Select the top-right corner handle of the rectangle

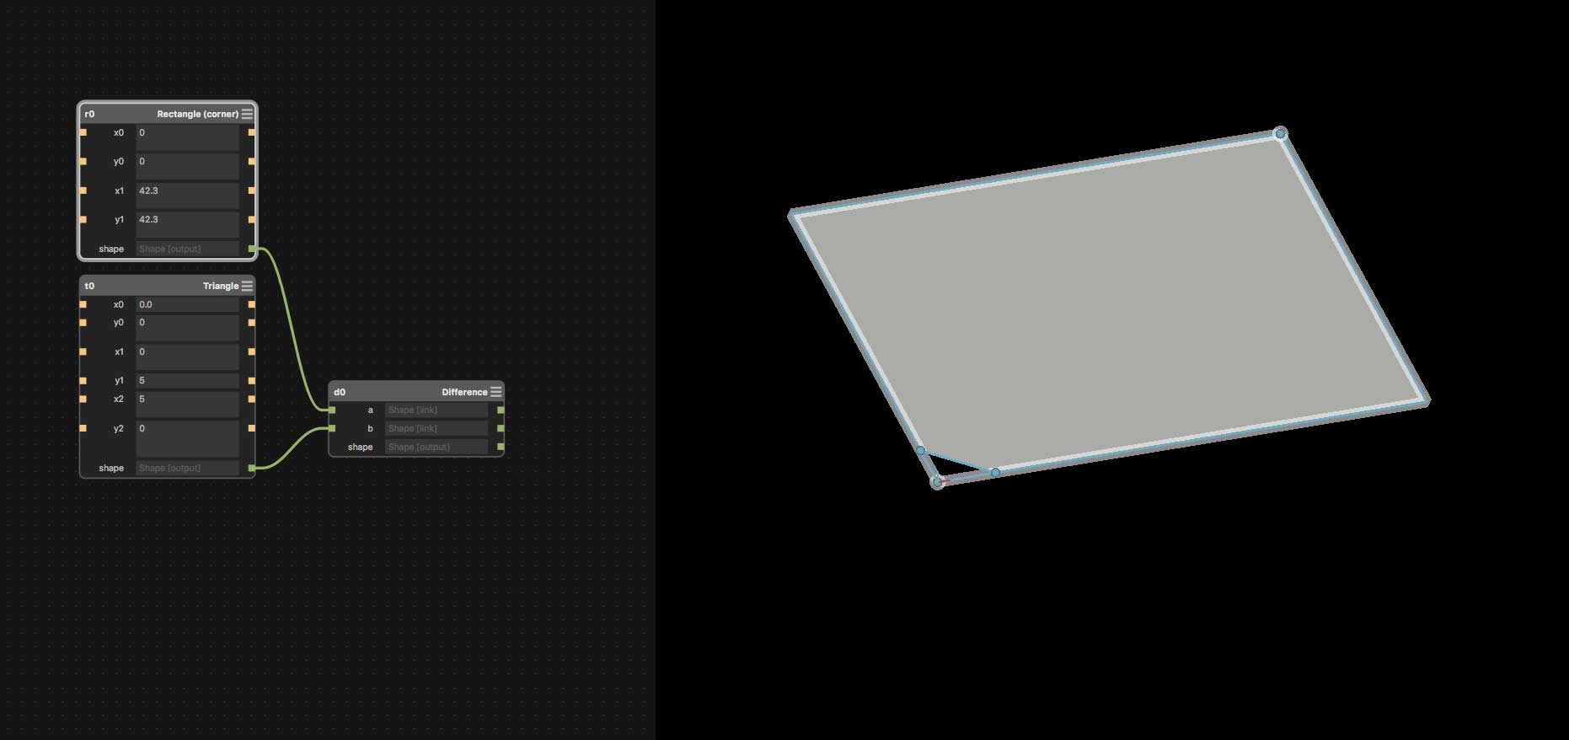(1280, 133)
